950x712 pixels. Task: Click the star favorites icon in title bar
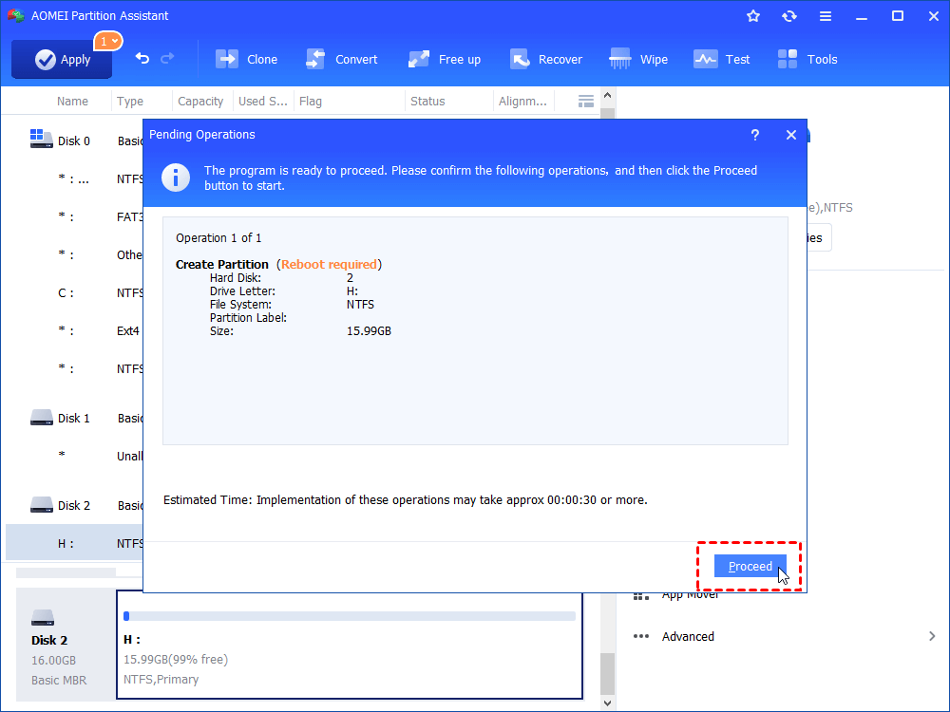point(753,16)
